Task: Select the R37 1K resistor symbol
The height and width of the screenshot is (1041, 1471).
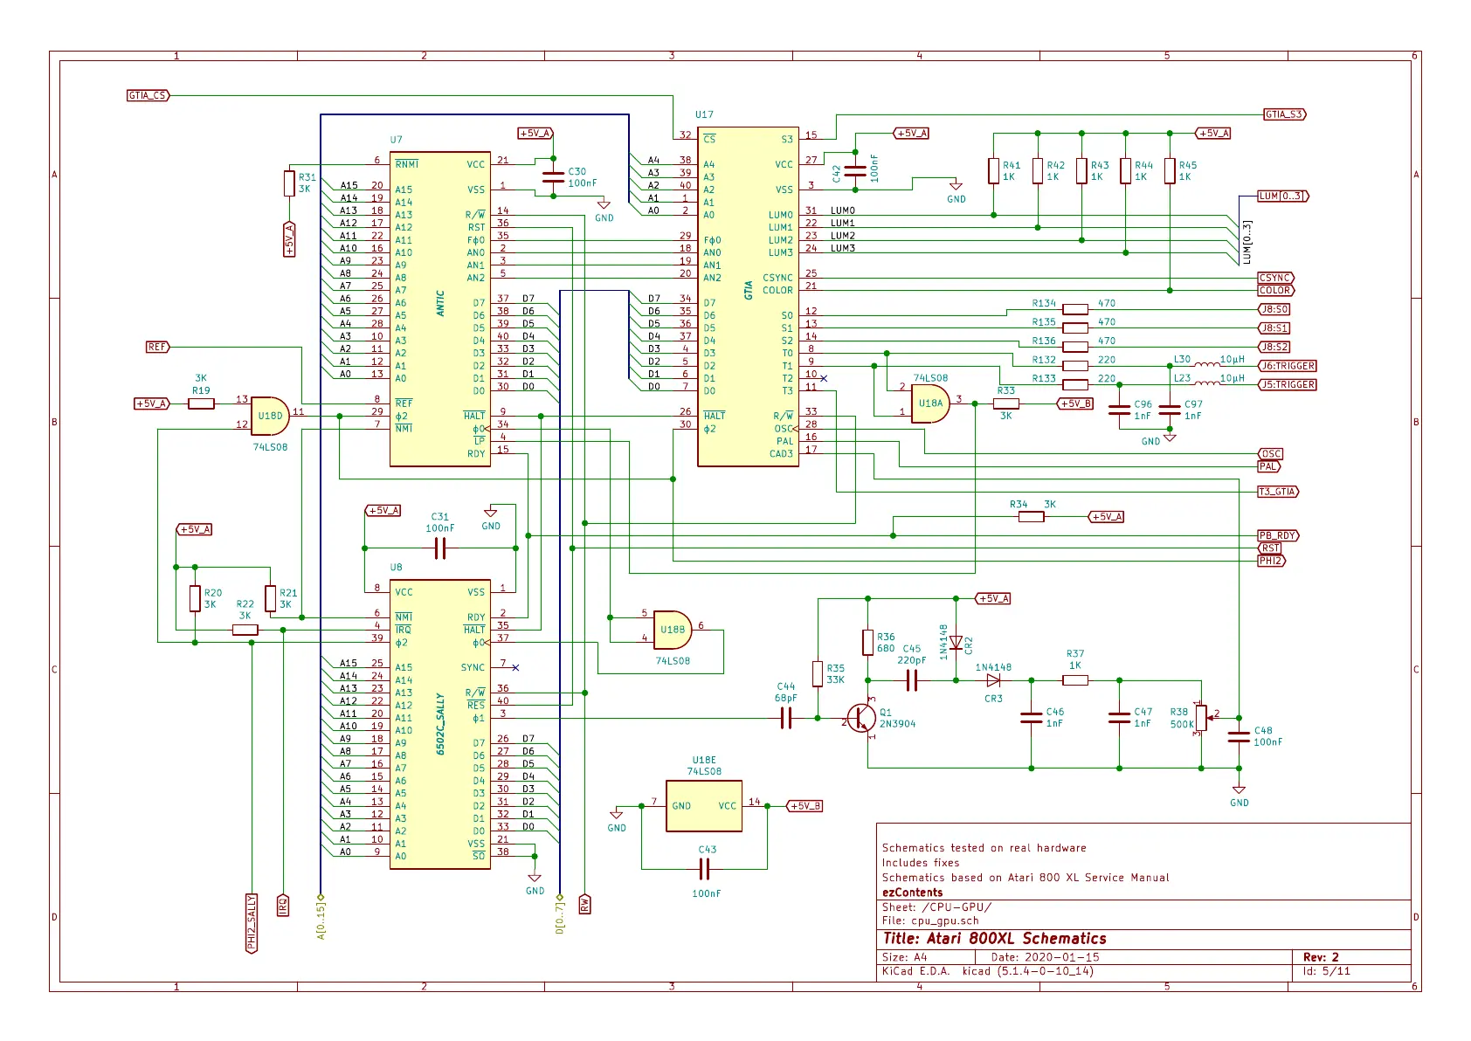Action: pos(1075,680)
